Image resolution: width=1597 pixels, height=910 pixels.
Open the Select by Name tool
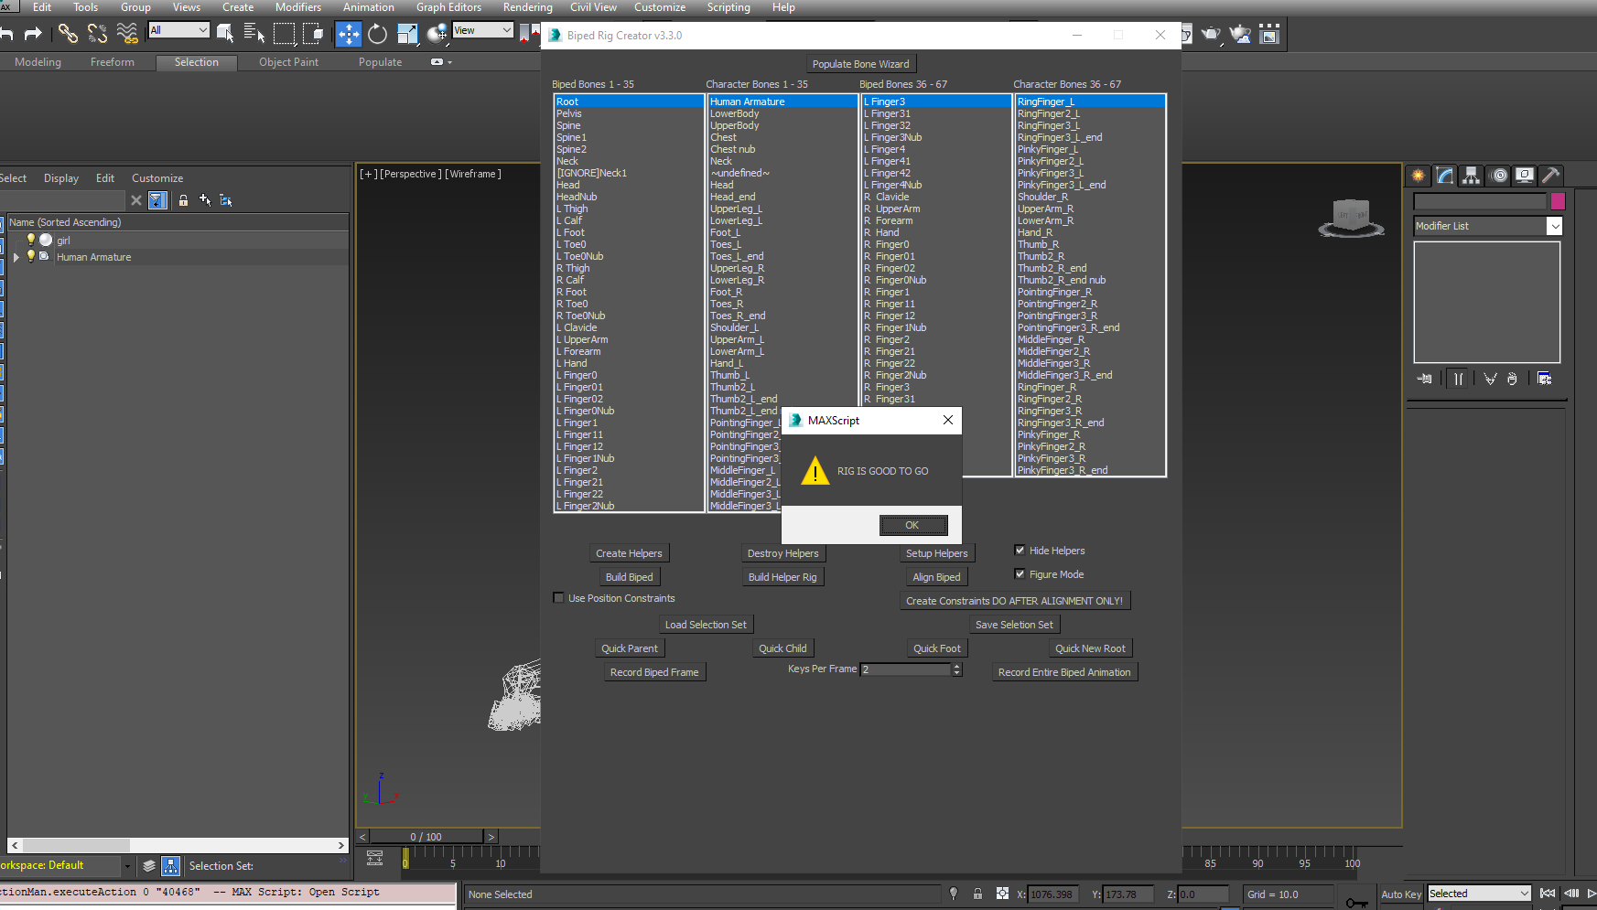tap(254, 34)
